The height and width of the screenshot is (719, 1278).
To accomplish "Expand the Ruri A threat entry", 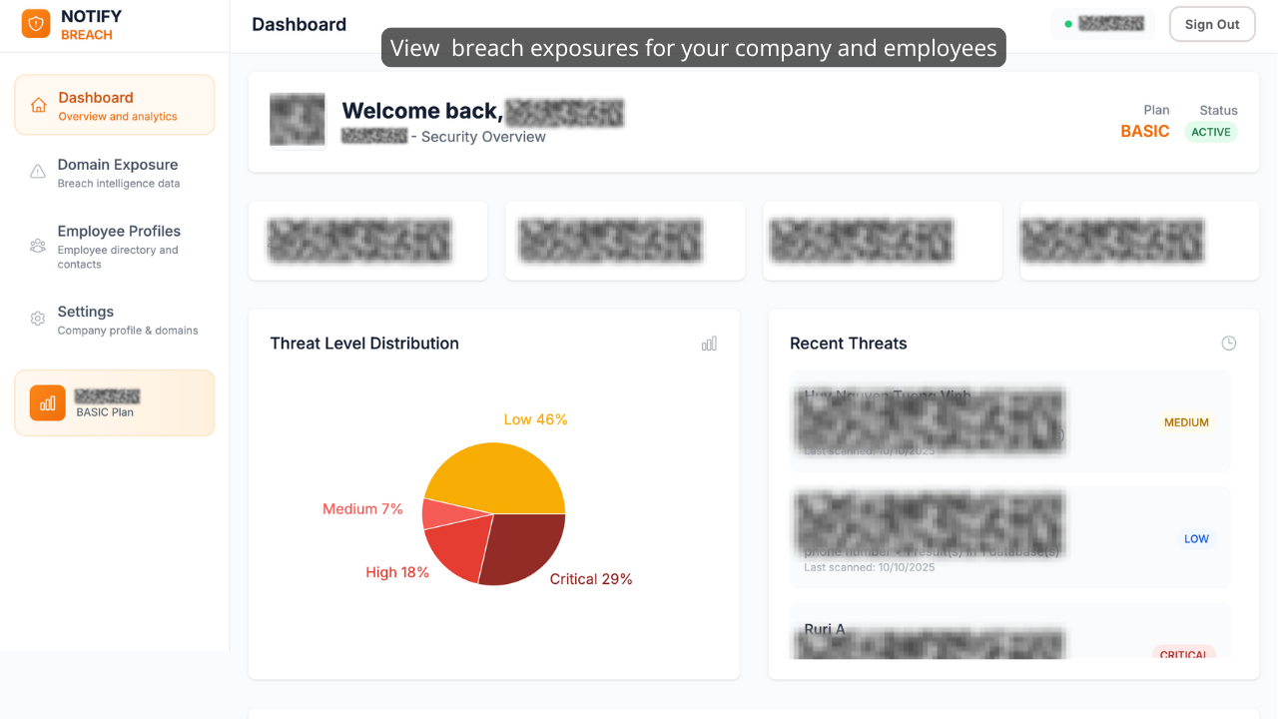I will 1009,637.
